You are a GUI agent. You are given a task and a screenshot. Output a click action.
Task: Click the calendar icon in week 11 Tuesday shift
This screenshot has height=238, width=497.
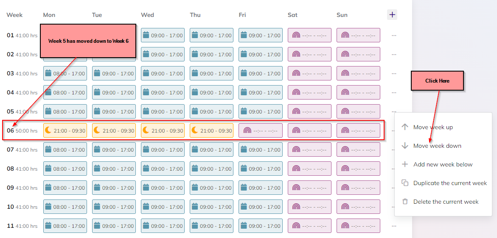[97, 226]
